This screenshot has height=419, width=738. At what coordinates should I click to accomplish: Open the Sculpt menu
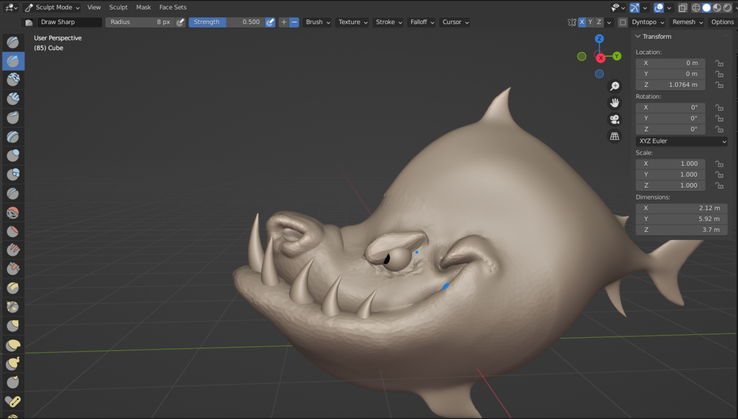coord(118,7)
